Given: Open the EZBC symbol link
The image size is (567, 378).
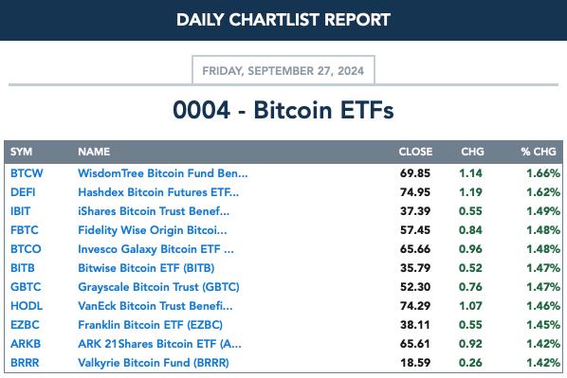Looking at the screenshot, I should tap(25, 325).
